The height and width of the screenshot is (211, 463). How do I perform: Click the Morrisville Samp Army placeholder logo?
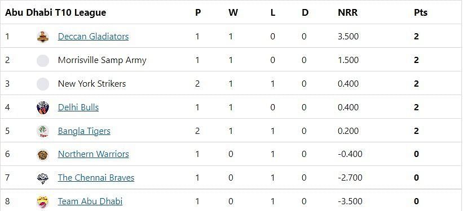pyautogui.click(x=43, y=60)
